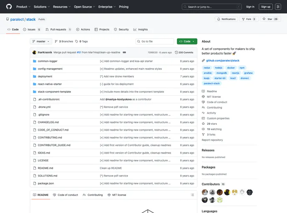Expand the Solutions menu

[x=42, y=7]
